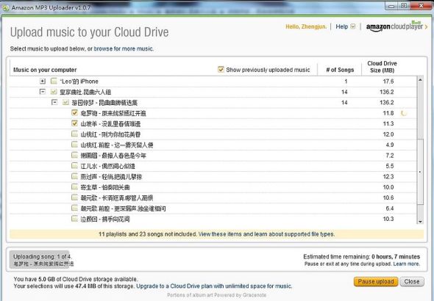Open the Help dropdown arrow
The height and width of the screenshot is (301, 434).
353,26
